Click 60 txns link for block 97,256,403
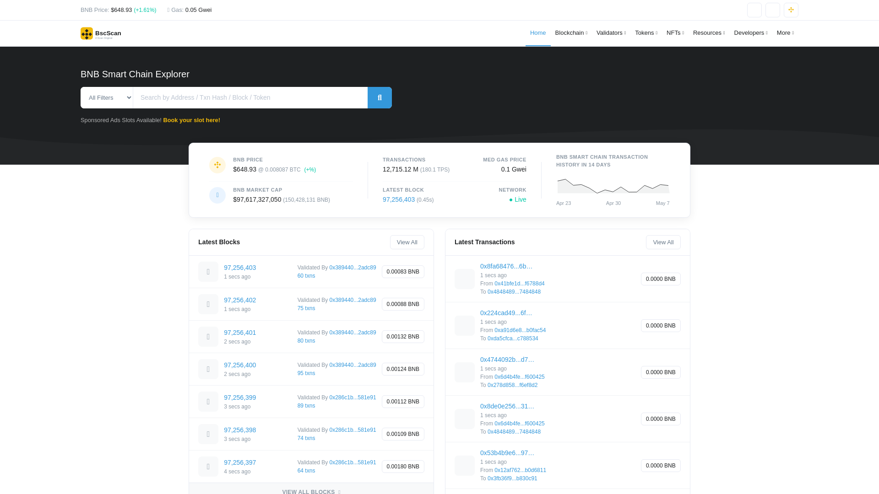The image size is (879, 494). [x=306, y=276]
